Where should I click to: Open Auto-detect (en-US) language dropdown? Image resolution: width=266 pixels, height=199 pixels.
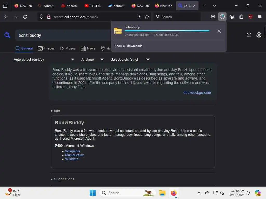click(44, 59)
